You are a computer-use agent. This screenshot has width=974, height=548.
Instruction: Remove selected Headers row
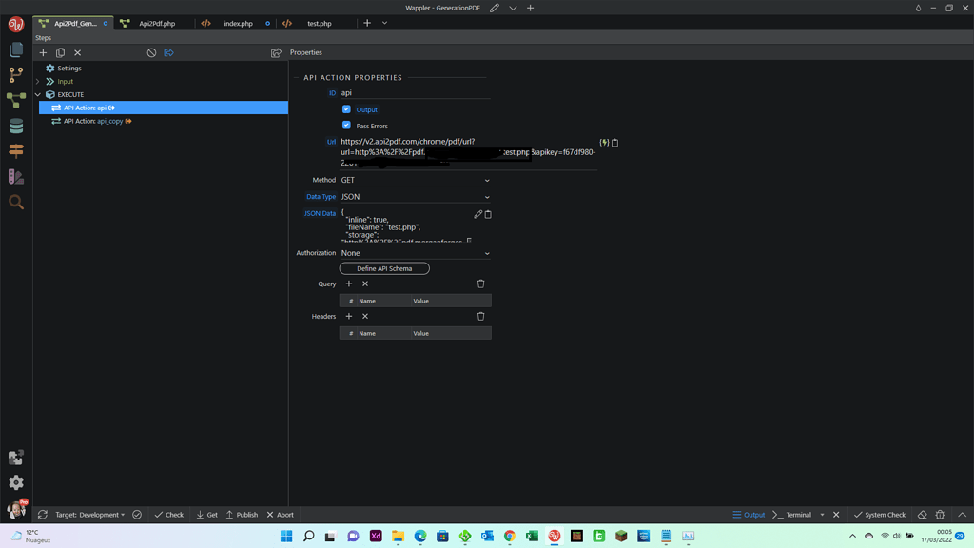(365, 316)
